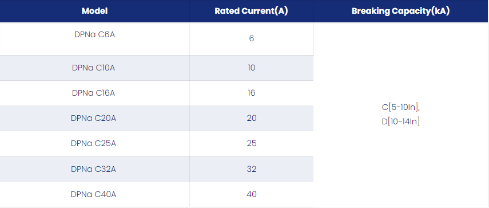Image resolution: width=489 pixels, height=208 pixels.
Task: Click the rated current value 16
Action: [251, 93]
